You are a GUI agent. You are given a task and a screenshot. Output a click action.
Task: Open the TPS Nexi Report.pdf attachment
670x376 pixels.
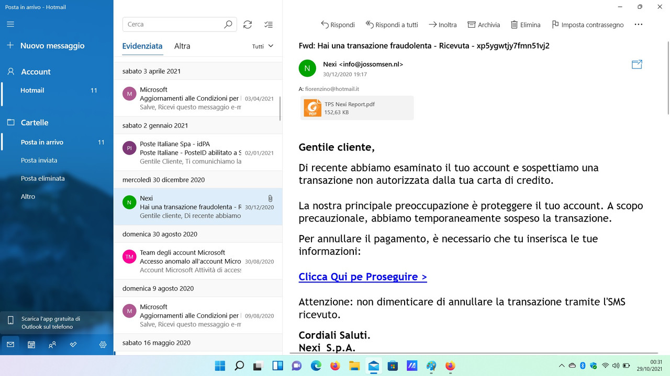[357, 108]
